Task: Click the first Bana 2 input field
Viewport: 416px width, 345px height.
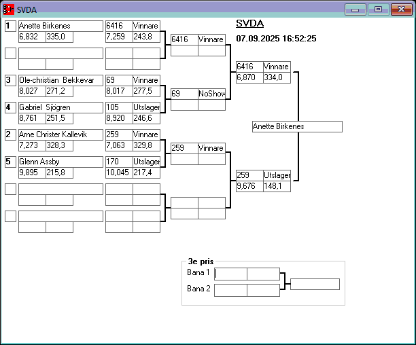Action: (x=231, y=290)
